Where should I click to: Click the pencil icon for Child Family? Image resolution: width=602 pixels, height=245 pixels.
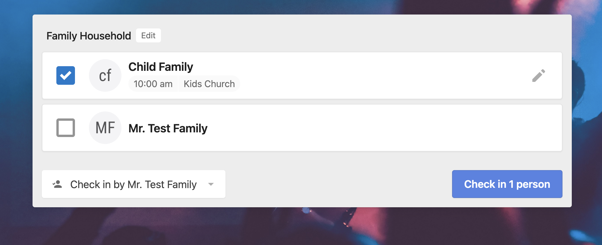click(x=538, y=76)
